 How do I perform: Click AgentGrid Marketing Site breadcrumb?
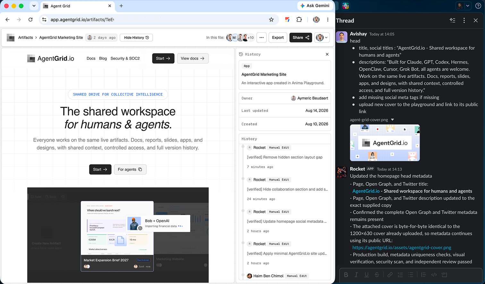(x=61, y=38)
